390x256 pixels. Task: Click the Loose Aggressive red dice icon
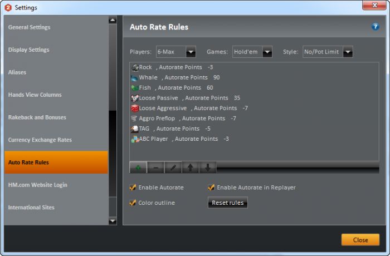pyautogui.click(x=135, y=109)
